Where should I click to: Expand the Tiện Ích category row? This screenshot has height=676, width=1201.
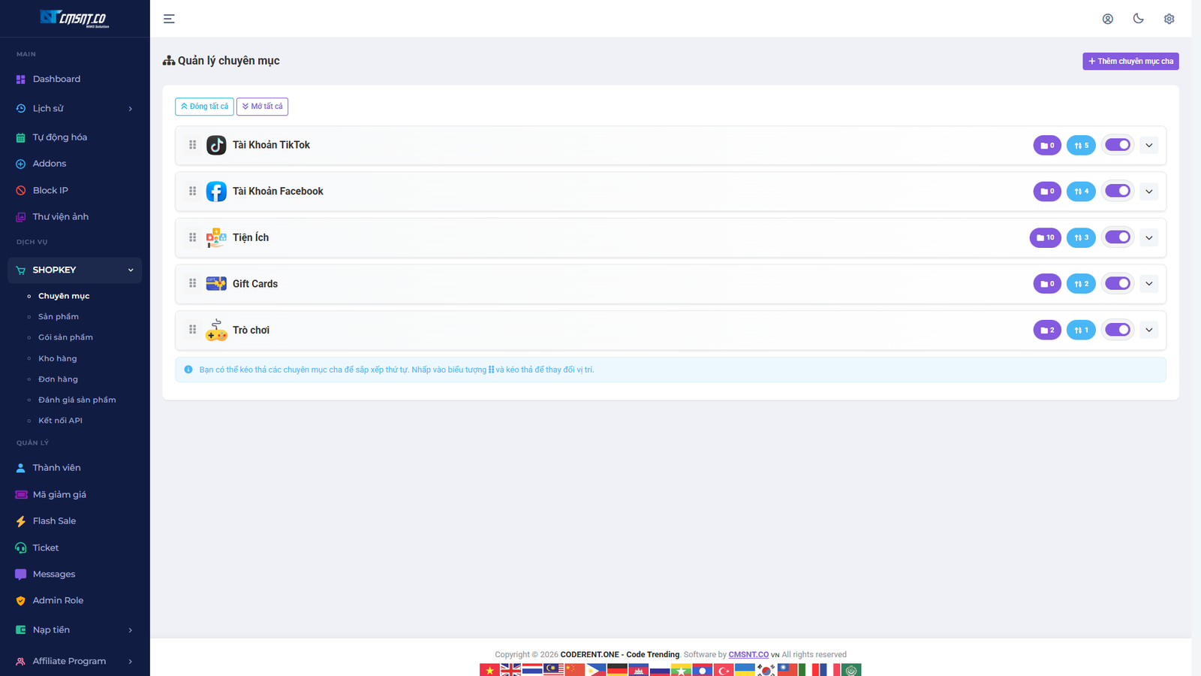click(1148, 238)
